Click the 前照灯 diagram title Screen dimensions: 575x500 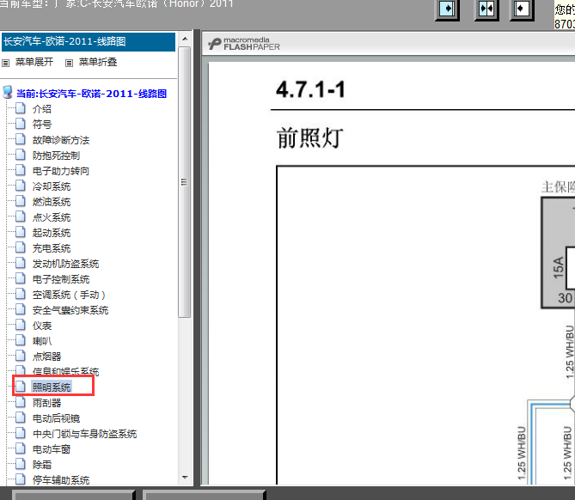310,137
